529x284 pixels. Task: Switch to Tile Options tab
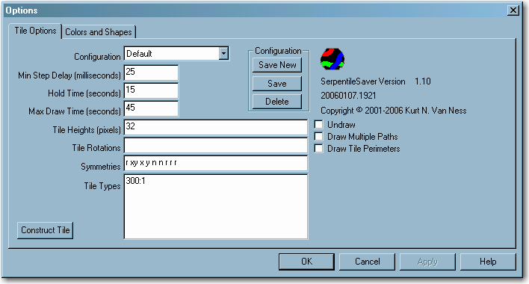[35, 31]
